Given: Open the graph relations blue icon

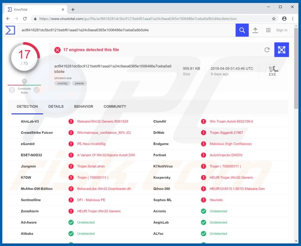Looking at the screenshot, I should click(282, 50).
